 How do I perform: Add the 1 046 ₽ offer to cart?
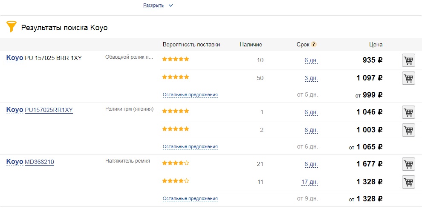tap(408, 112)
